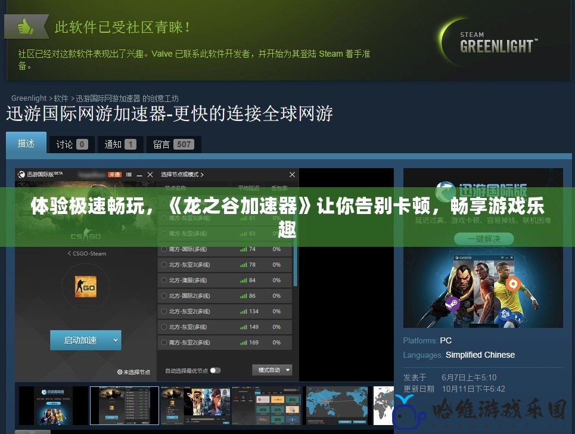This screenshot has height=434, width=575.
Task: Select the 北方-东亚(多线) node radio button
Action: (164, 327)
